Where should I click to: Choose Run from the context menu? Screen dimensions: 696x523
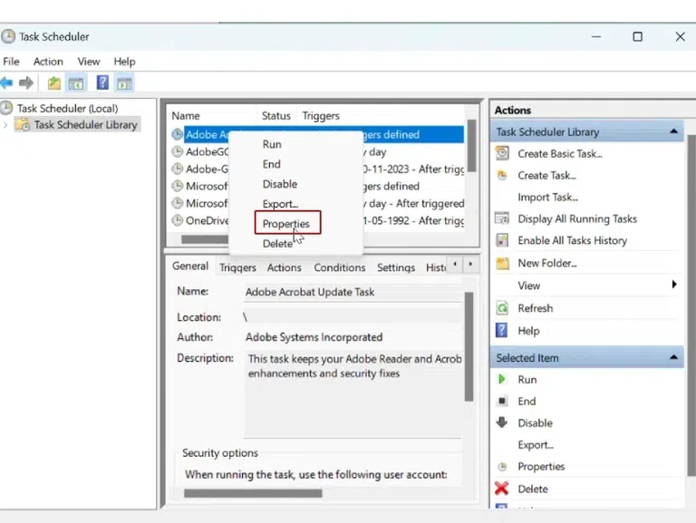(x=296, y=144)
